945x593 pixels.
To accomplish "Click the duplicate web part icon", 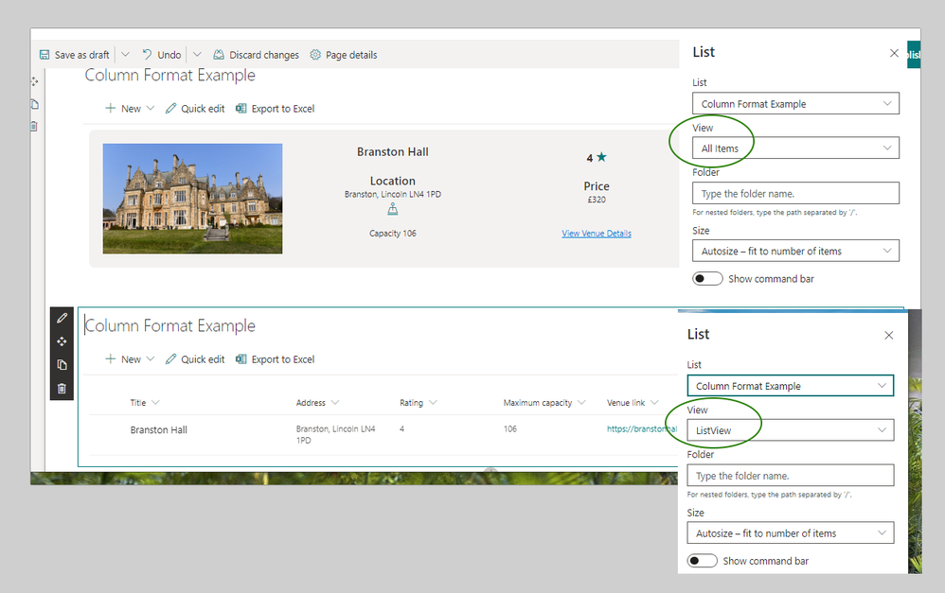I will (x=62, y=365).
